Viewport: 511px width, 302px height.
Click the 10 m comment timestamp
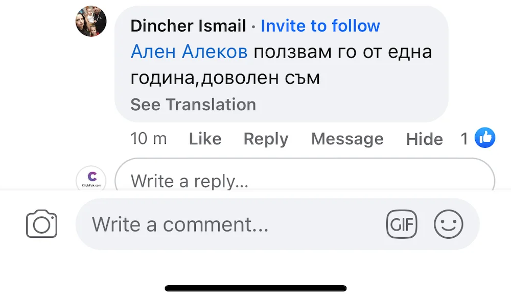149,139
